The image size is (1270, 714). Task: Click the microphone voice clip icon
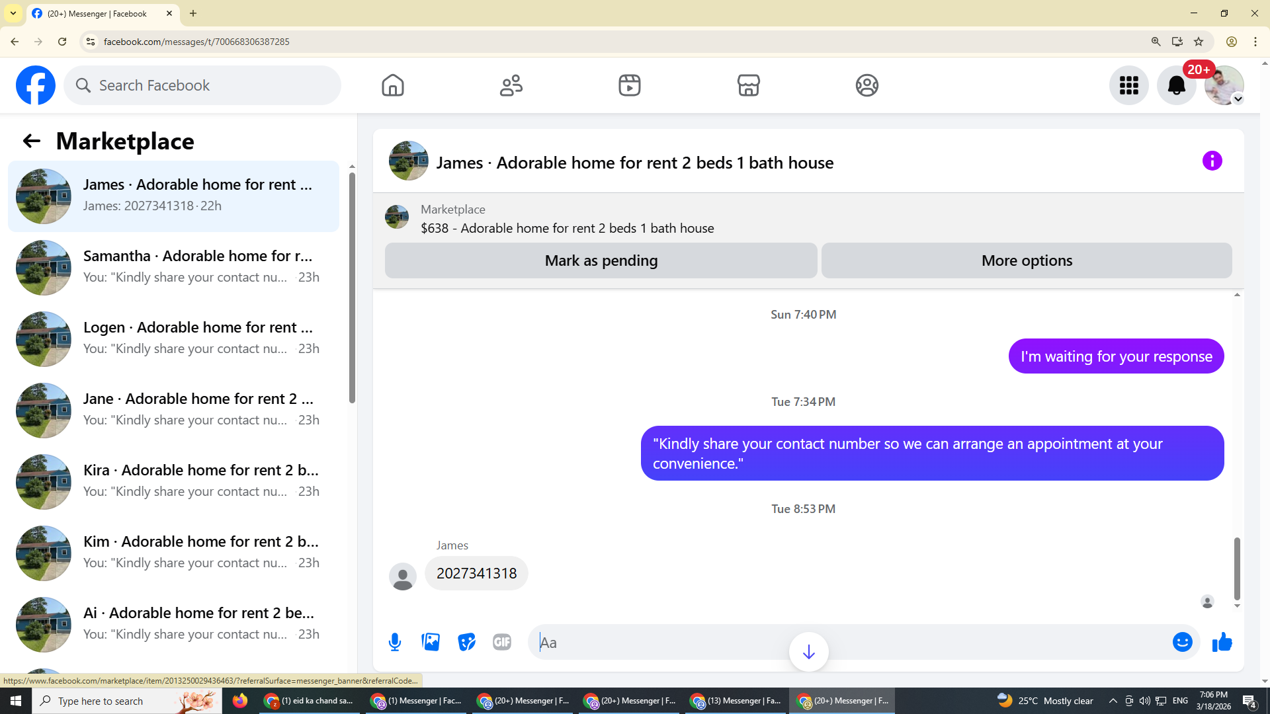click(x=395, y=642)
